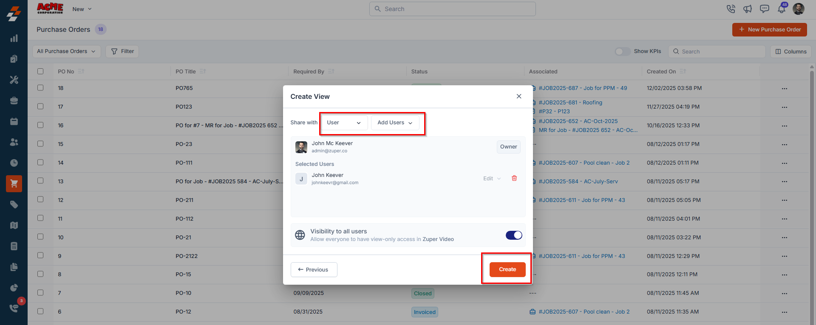
Task: Open the user profile avatar menu
Action: point(799,9)
